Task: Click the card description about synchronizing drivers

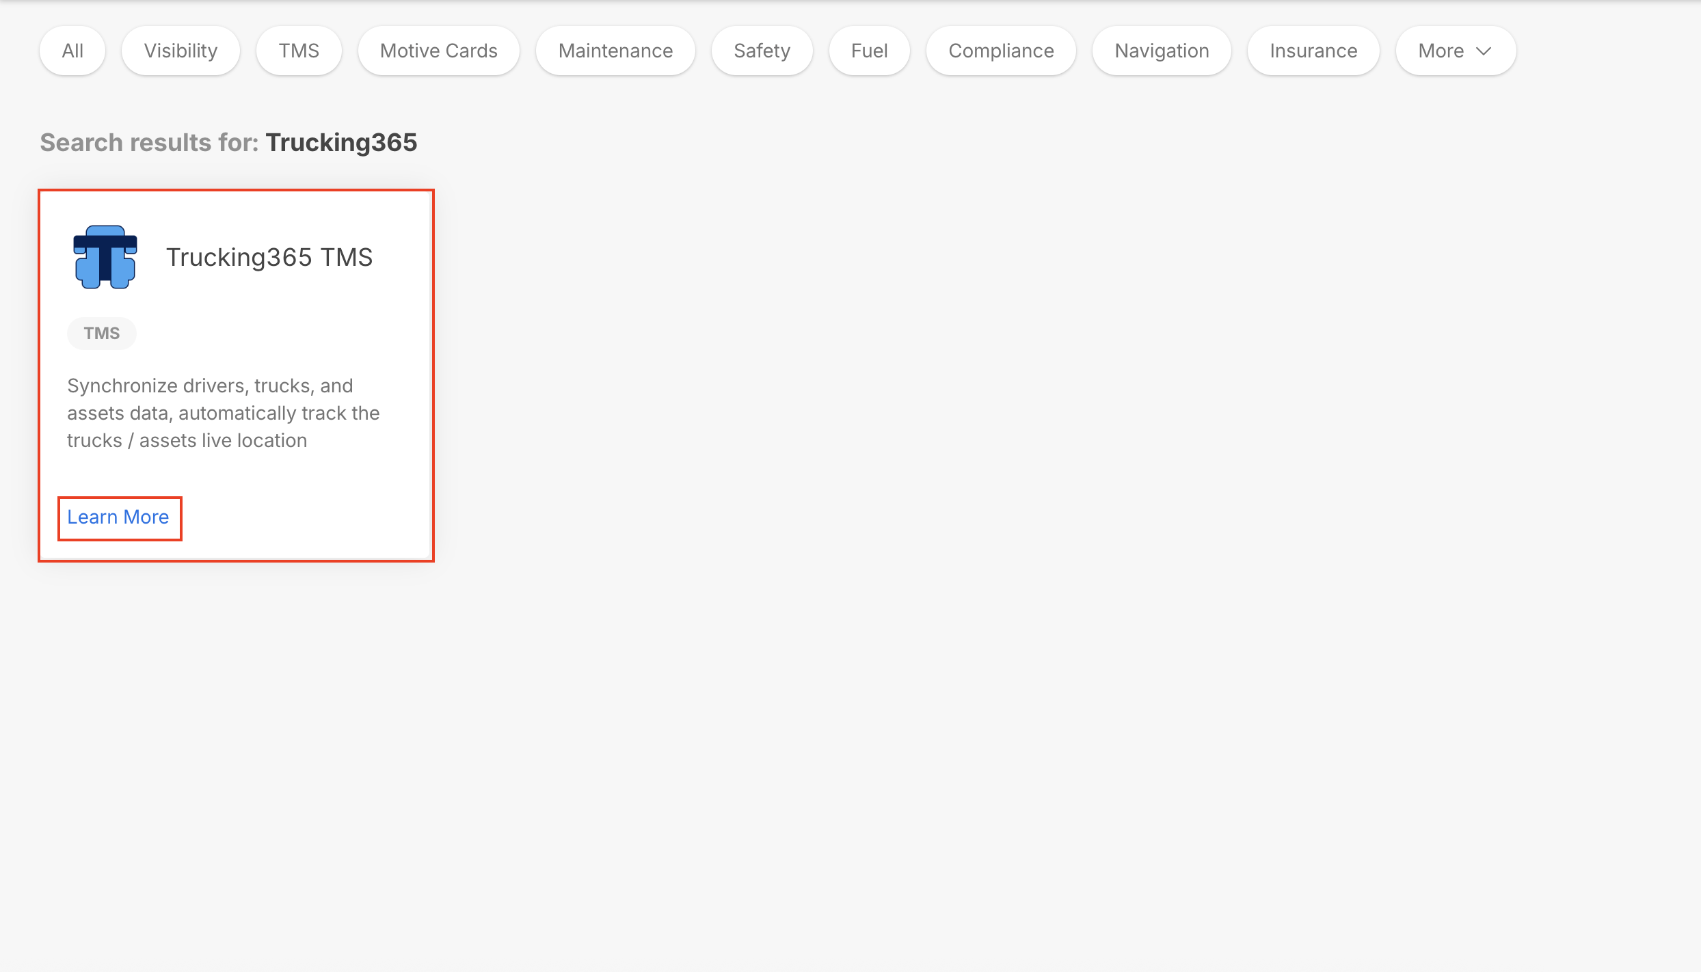Action: [223, 413]
